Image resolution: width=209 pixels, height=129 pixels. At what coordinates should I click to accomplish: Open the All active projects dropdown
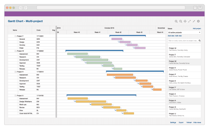click(184, 32)
